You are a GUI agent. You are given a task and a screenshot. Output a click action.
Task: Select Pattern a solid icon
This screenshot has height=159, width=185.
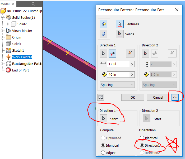coord(104,34)
